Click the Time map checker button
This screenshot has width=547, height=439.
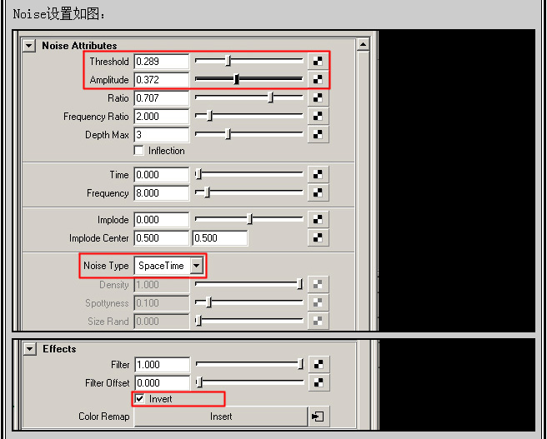tap(318, 175)
